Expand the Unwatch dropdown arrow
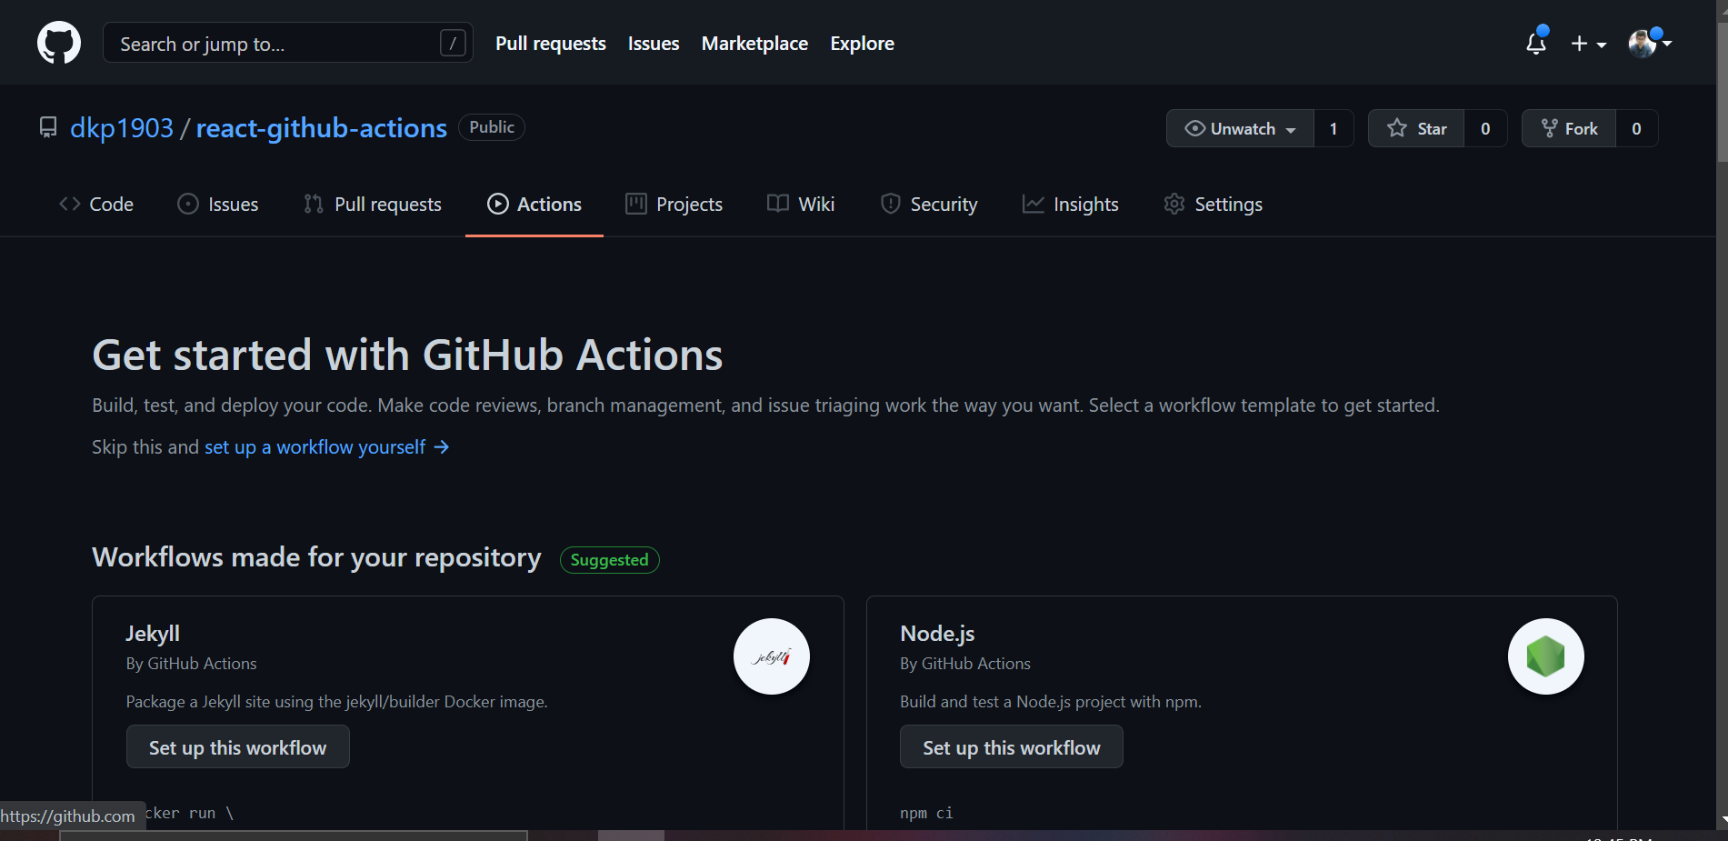 click(1291, 129)
